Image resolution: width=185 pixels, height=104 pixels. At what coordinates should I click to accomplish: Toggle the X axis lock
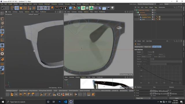(x=39, y=8)
